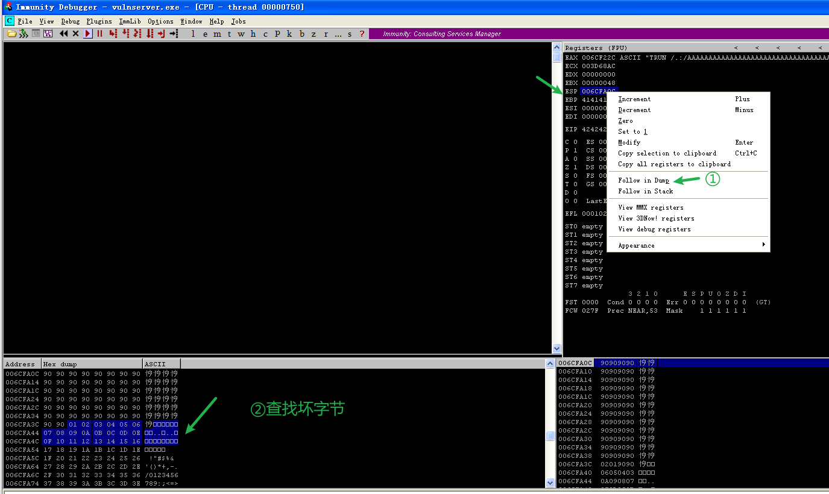Click the 'z' toolbar button
Image resolution: width=829 pixels, height=494 pixels.
click(314, 34)
